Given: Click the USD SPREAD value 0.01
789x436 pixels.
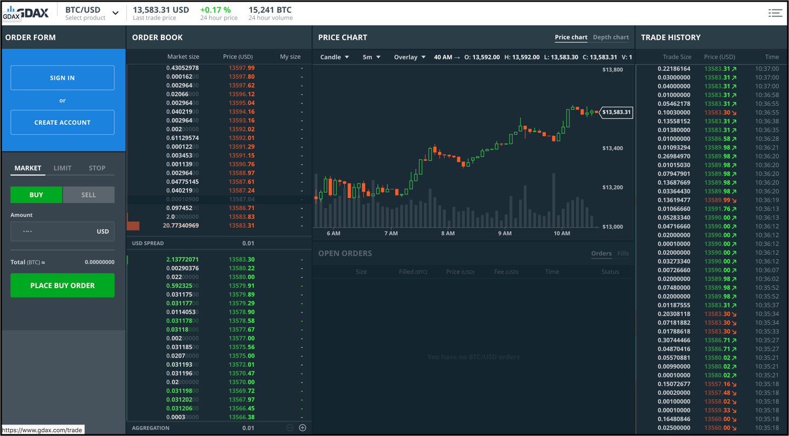Looking at the screenshot, I should point(248,243).
